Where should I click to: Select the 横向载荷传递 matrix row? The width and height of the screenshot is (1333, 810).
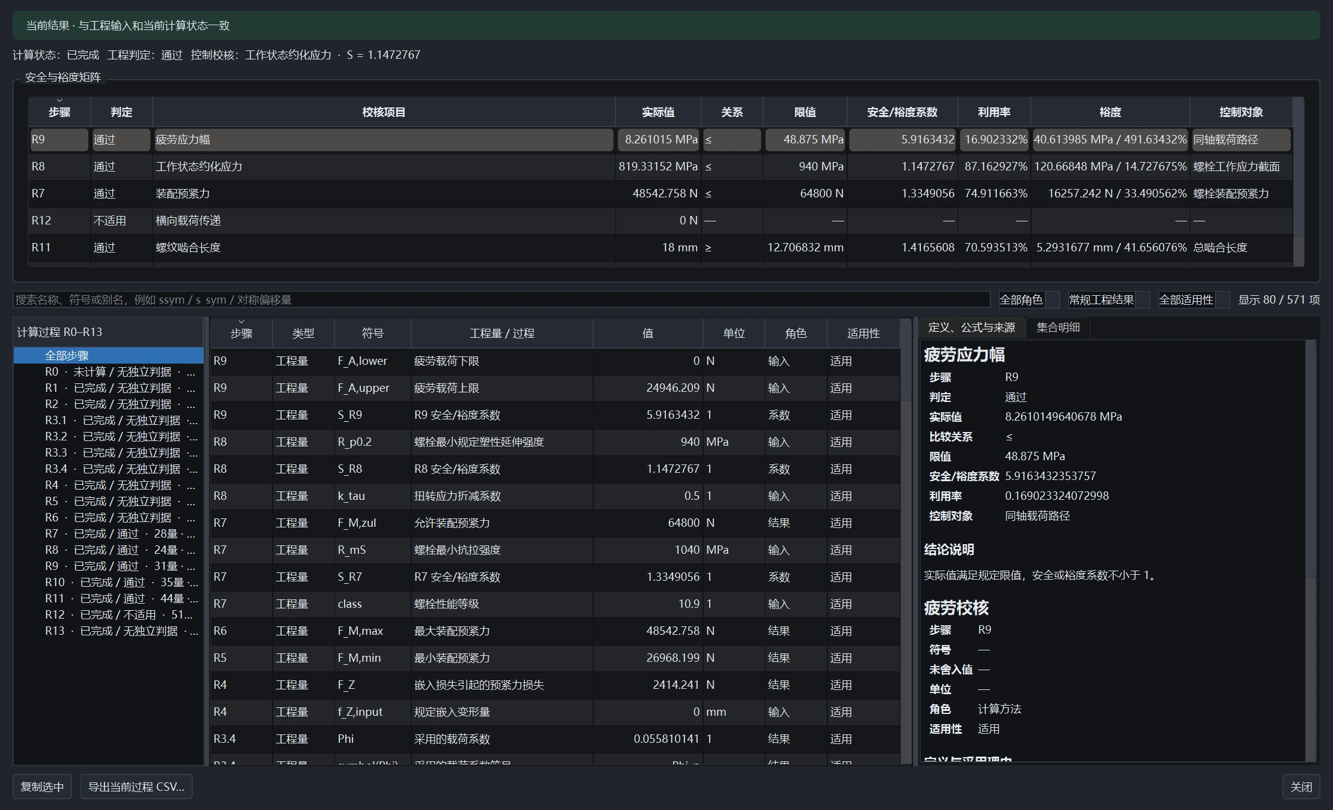point(660,221)
